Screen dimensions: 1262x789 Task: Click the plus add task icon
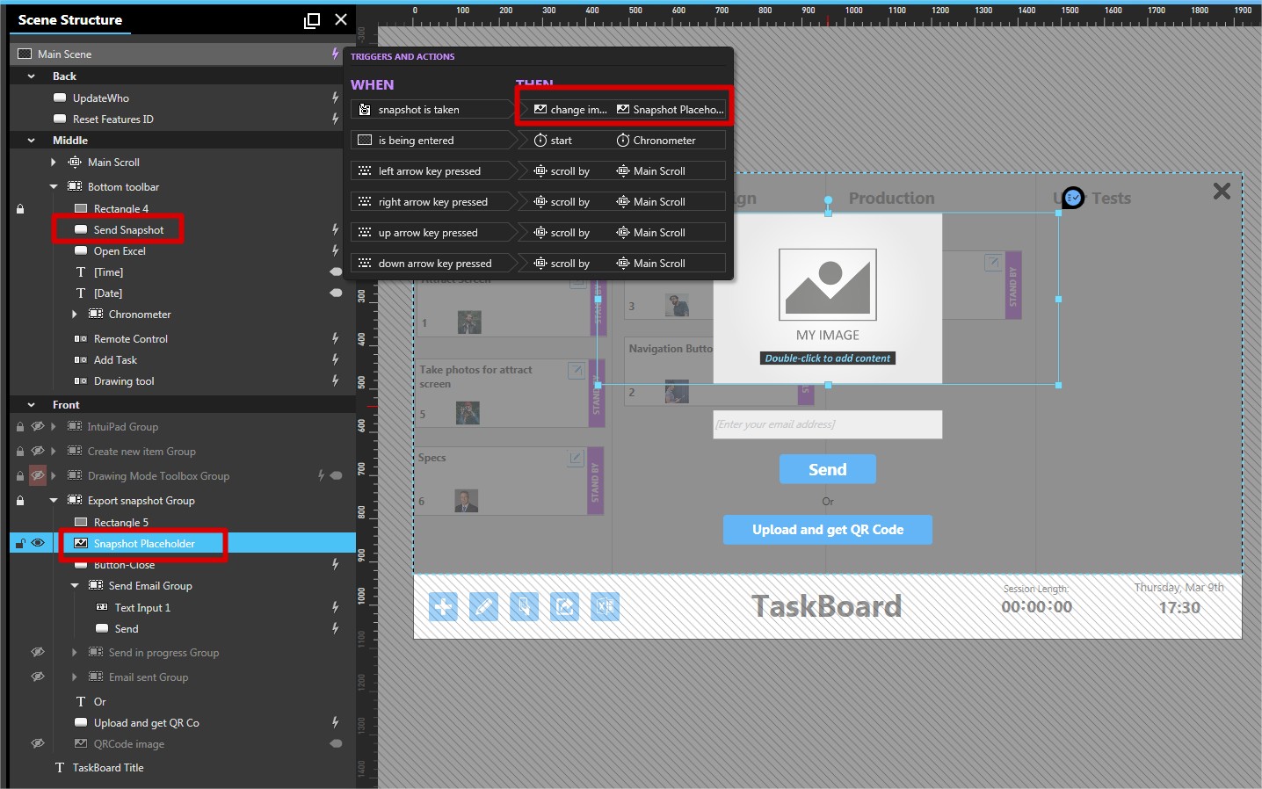443,606
